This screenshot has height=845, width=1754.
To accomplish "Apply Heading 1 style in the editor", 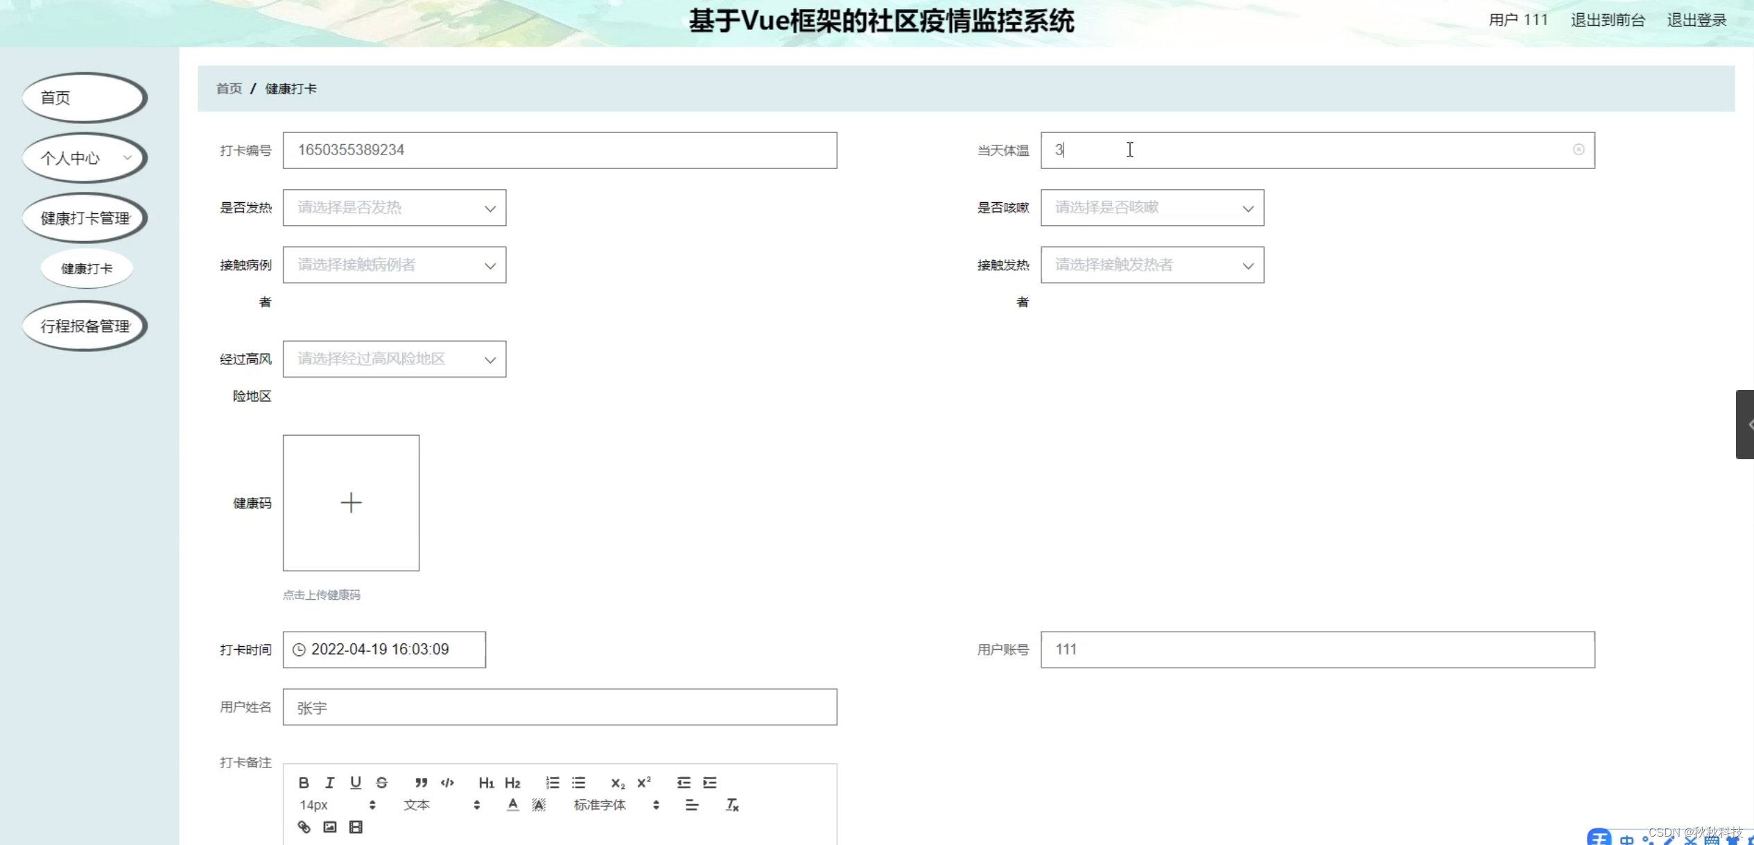I will 485,783.
